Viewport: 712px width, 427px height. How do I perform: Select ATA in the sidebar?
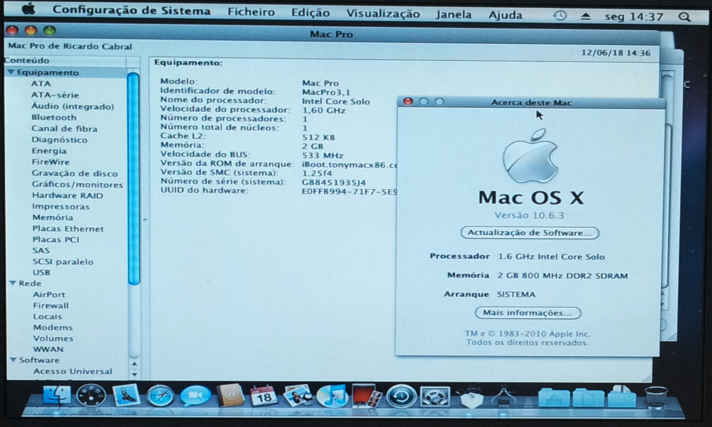pyautogui.click(x=41, y=83)
